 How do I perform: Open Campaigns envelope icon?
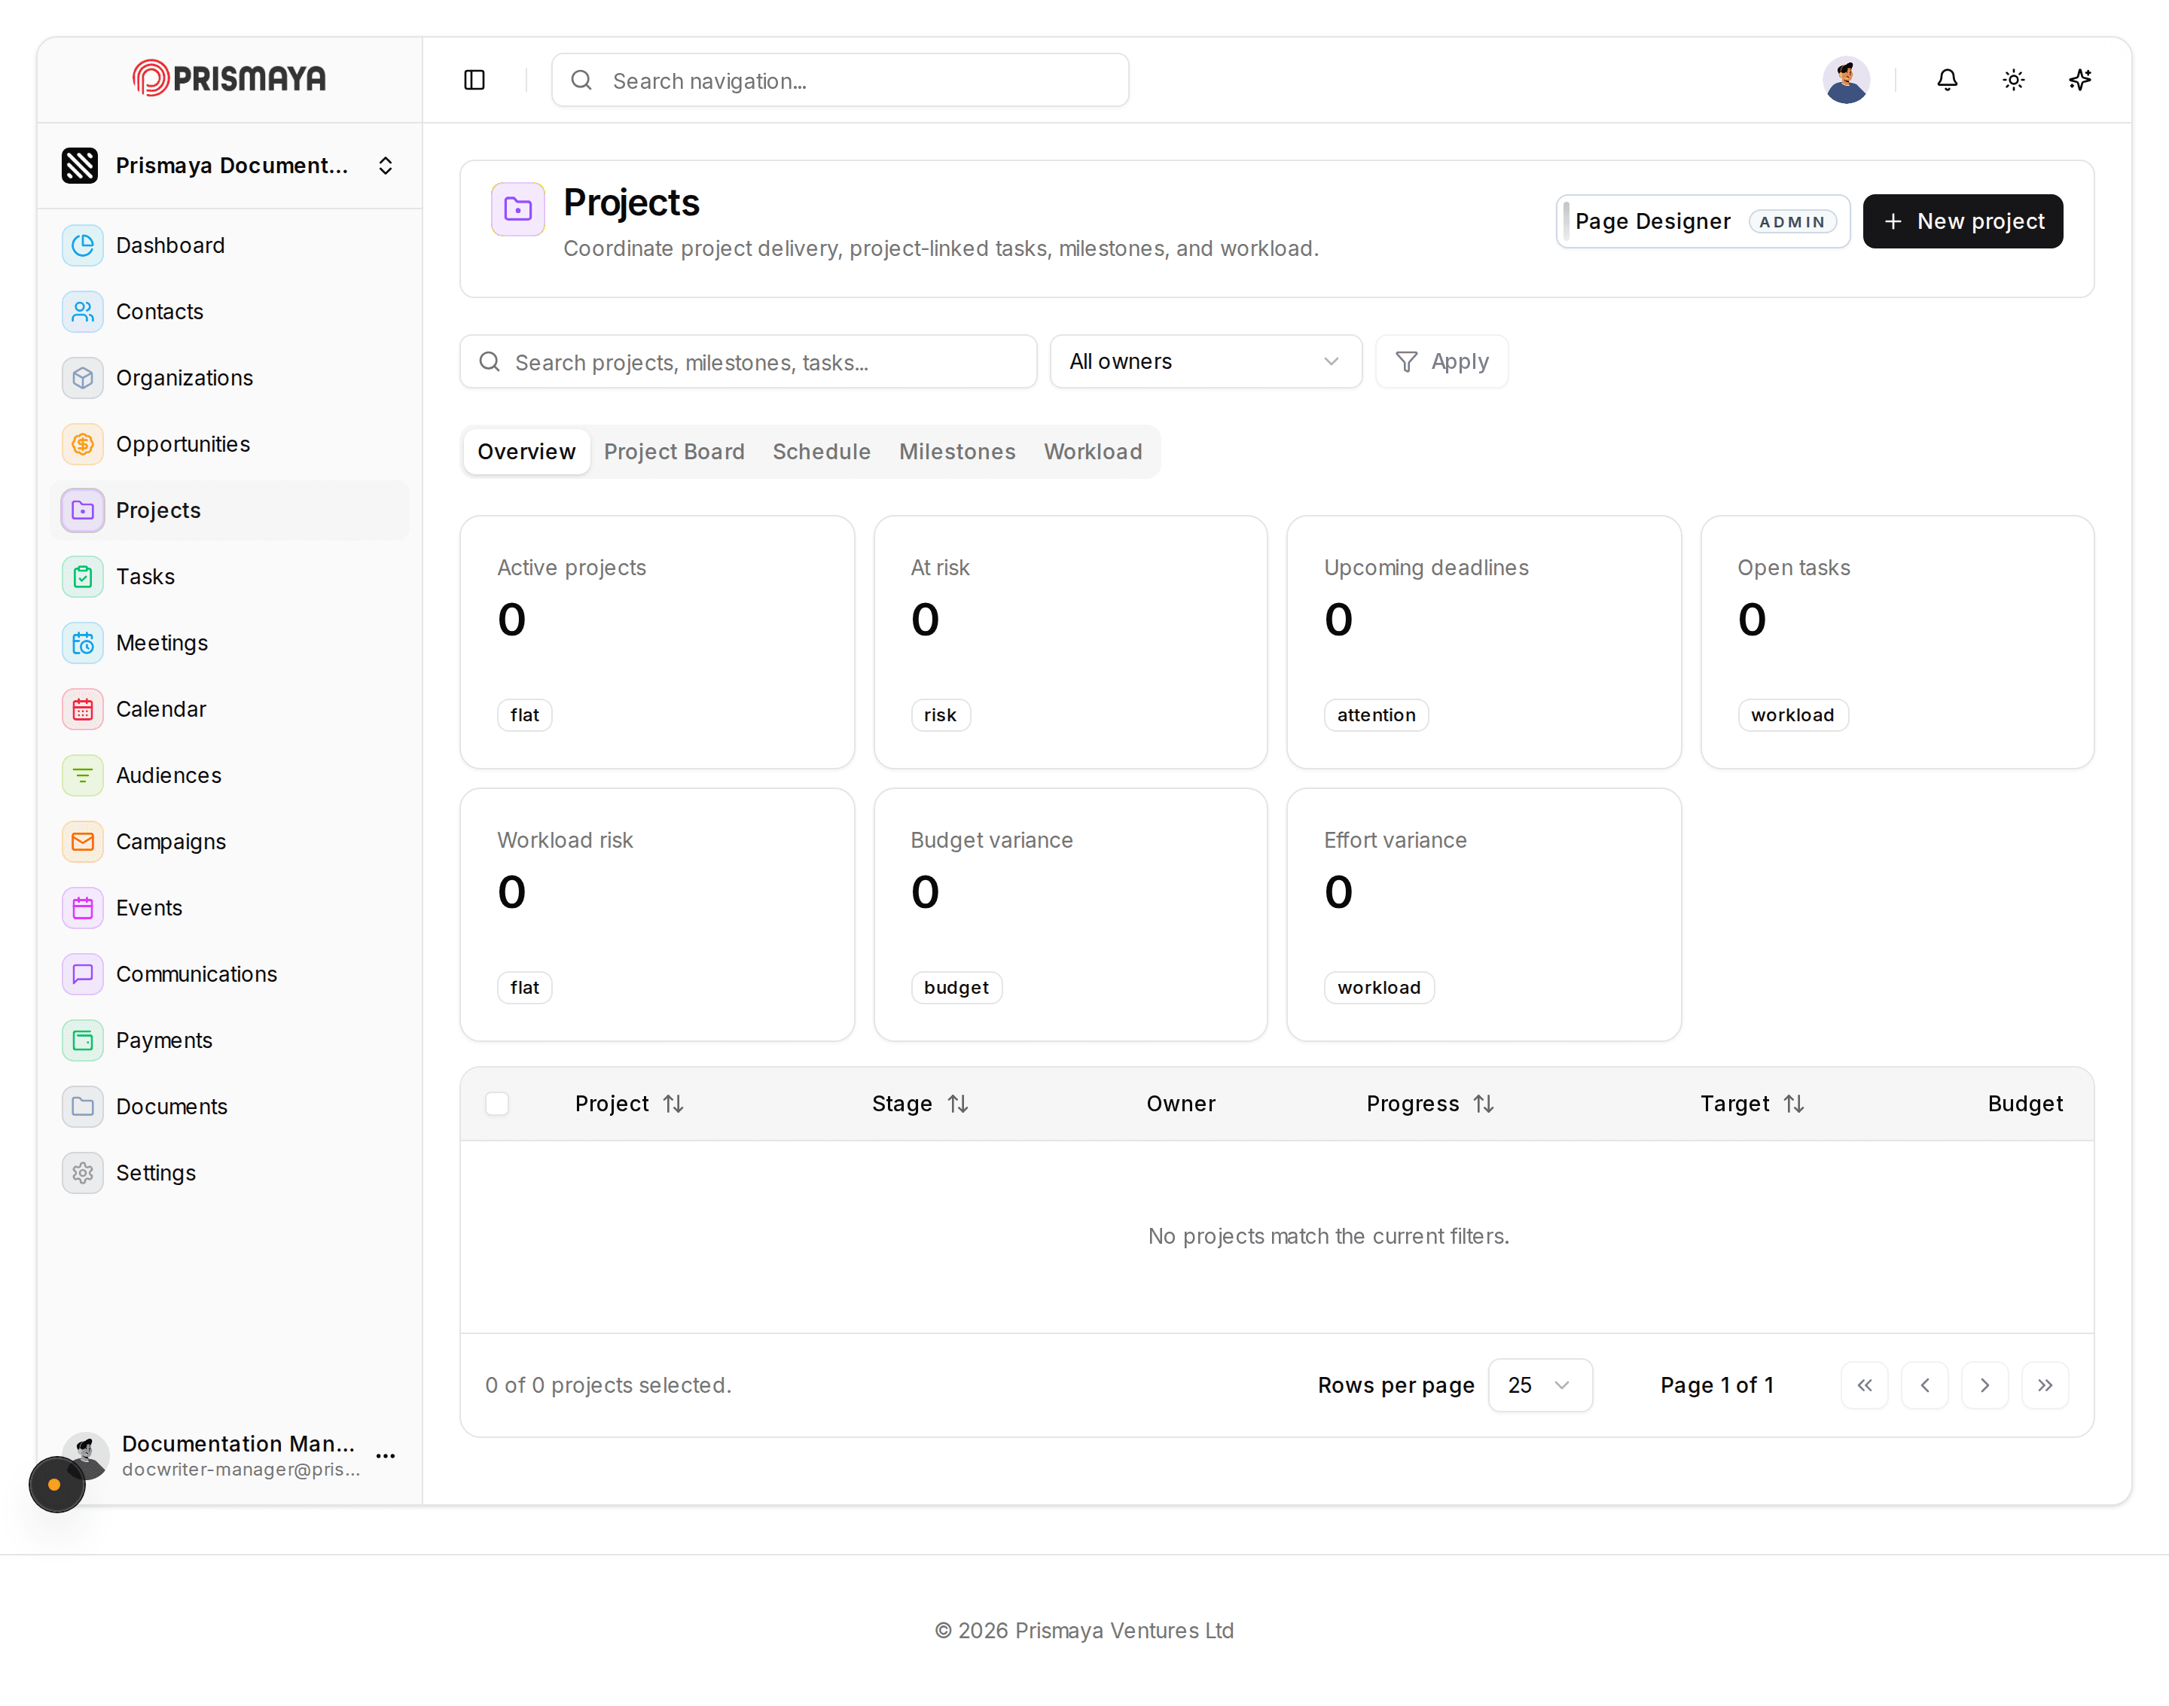(83, 841)
